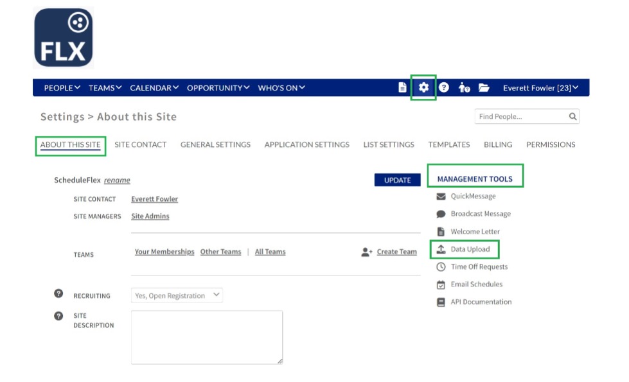Screen dimensions: 629x382
Task: Switch to the SITE CONTACT tab
Action: (141, 144)
